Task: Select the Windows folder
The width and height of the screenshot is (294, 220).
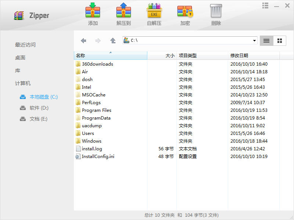Action: pyautogui.click(x=92, y=141)
